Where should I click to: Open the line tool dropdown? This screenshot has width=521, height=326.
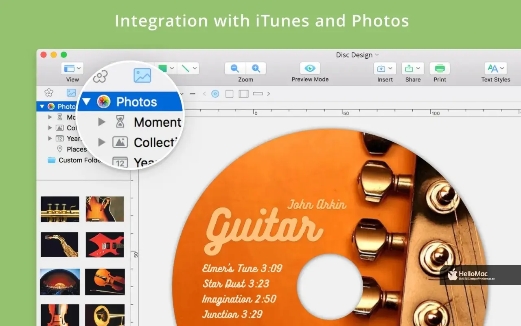(188, 68)
